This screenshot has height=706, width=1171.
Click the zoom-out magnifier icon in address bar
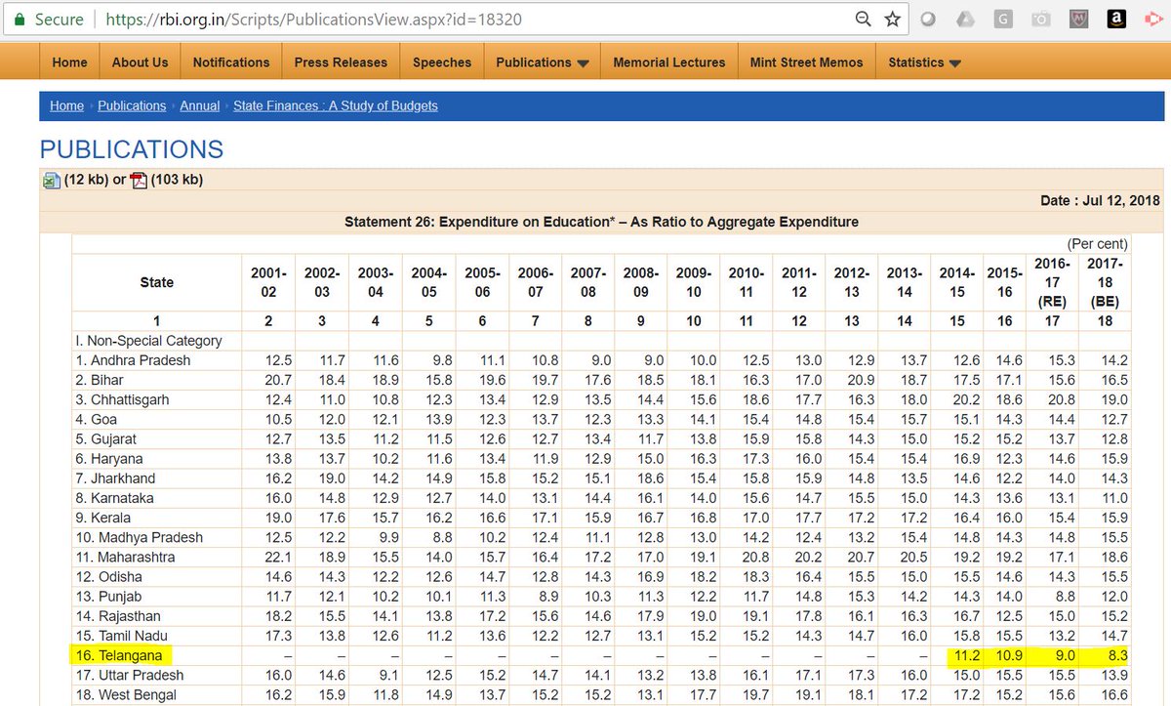tap(863, 19)
